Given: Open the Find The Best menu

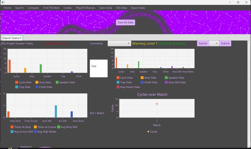Looking at the screenshot, I should (51, 8).
